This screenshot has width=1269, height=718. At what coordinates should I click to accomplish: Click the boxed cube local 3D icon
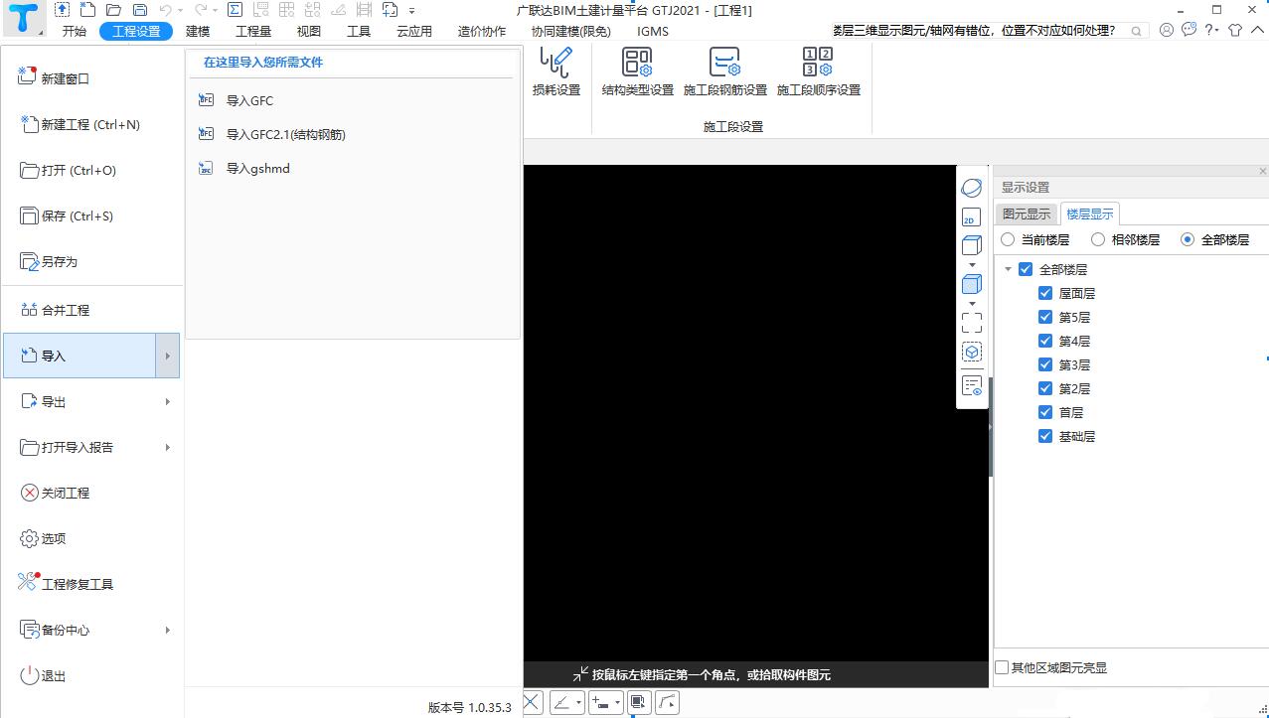(x=972, y=352)
